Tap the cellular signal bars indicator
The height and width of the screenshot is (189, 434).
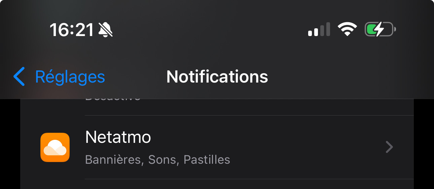319,30
